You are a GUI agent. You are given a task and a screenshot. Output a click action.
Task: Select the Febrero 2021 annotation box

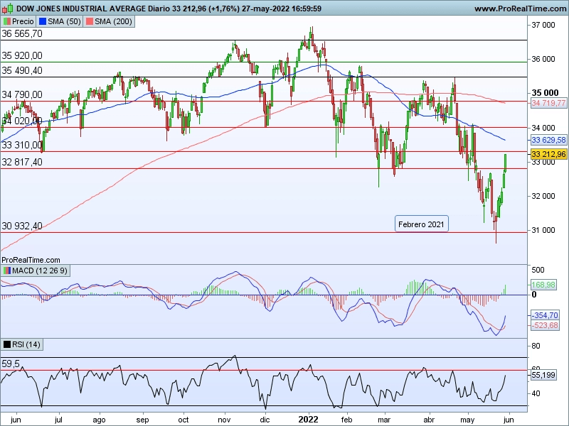pos(421,224)
